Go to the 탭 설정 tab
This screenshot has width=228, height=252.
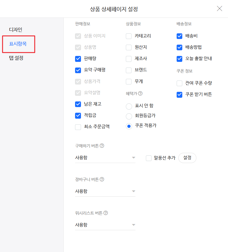(x=16, y=58)
